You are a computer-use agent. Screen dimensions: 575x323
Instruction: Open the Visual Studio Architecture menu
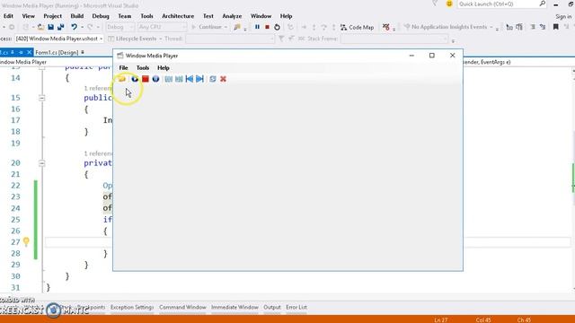(178, 16)
